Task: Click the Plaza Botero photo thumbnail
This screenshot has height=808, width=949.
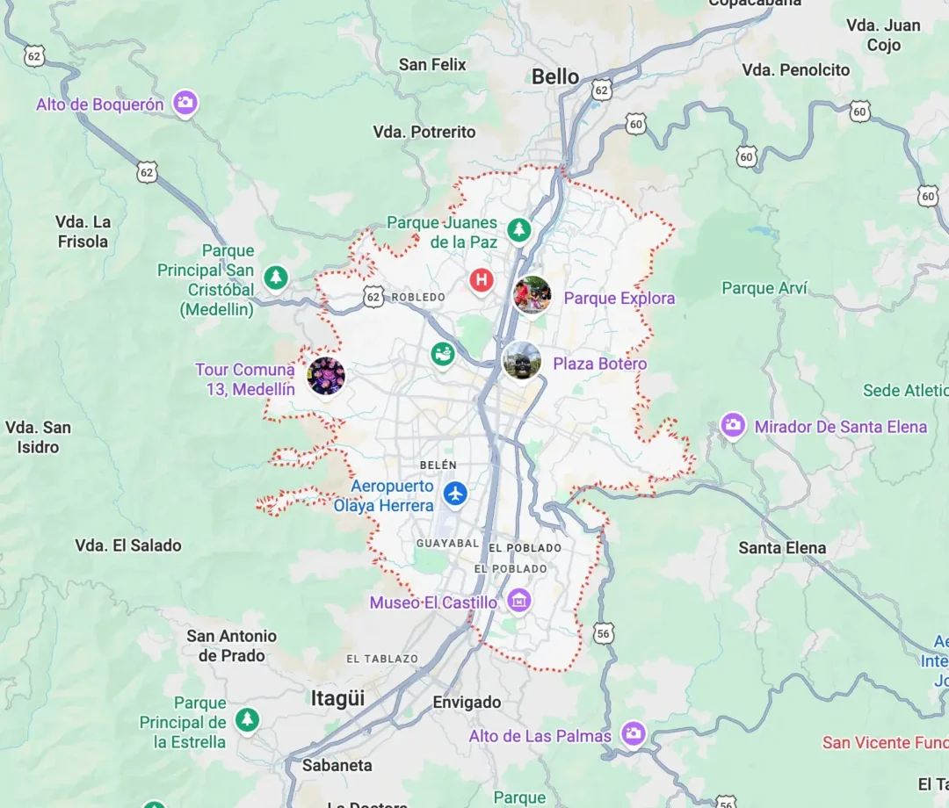Action: pos(522,361)
